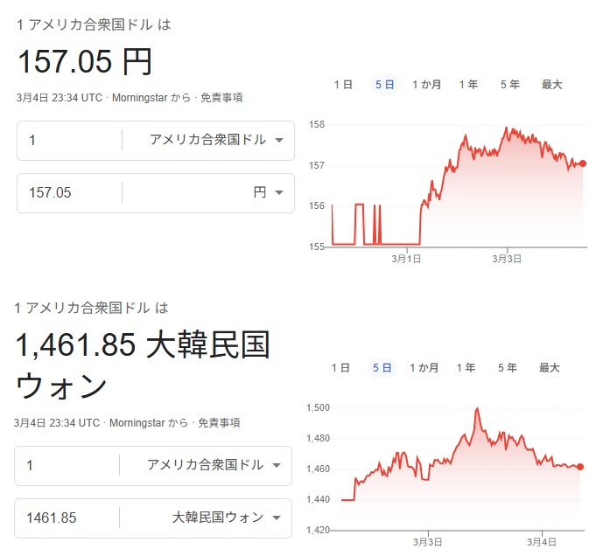Click the 157.05 yen amount field

click(x=70, y=193)
